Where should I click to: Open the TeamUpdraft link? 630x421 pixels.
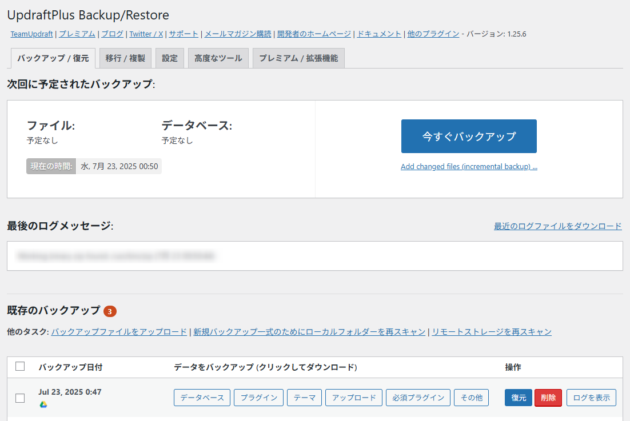[x=32, y=34]
